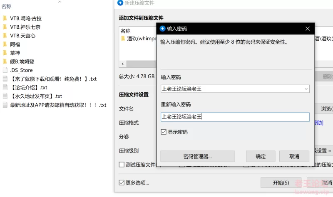
Task: Click 取消 in the password dialog
Action: (x=294, y=157)
